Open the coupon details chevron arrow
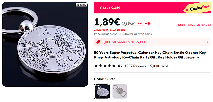The width and height of the screenshot is (213, 102). 207,42
